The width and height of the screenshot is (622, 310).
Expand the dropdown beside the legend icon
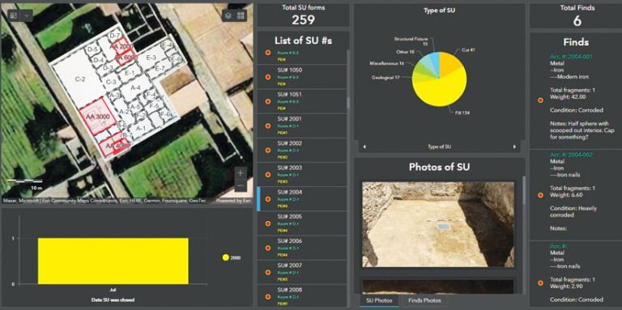click(x=26, y=15)
